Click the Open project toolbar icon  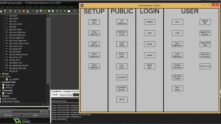coord(1,11)
